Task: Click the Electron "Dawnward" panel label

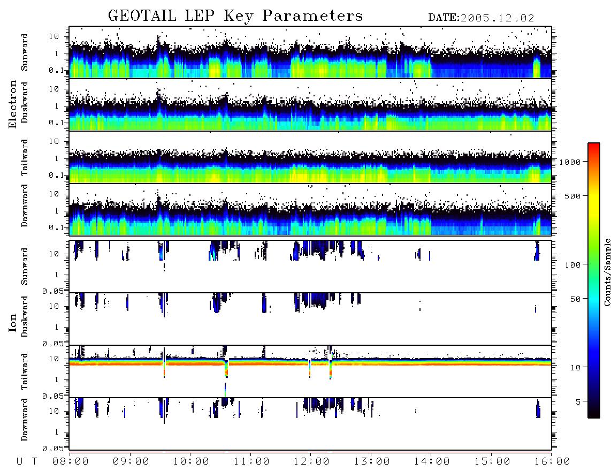Action: [x=24, y=206]
